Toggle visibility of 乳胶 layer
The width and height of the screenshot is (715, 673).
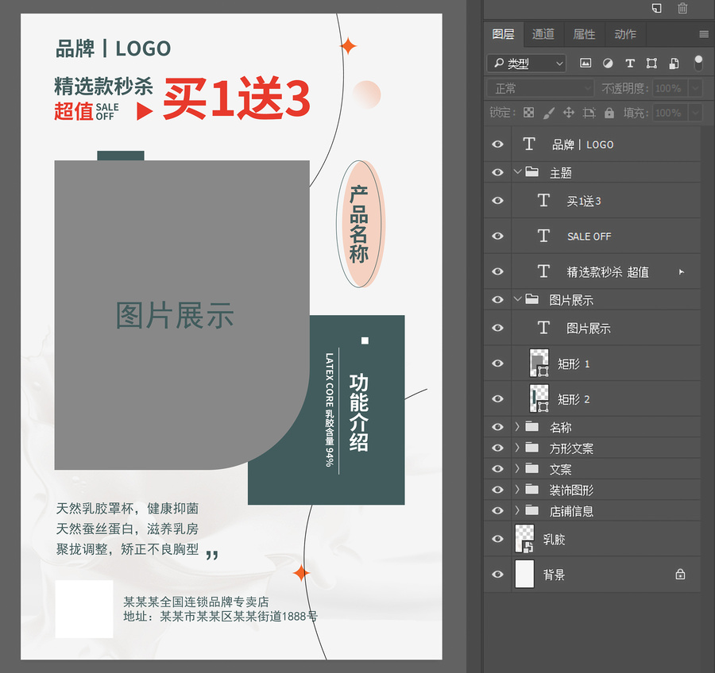pyautogui.click(x=497, y=539)
